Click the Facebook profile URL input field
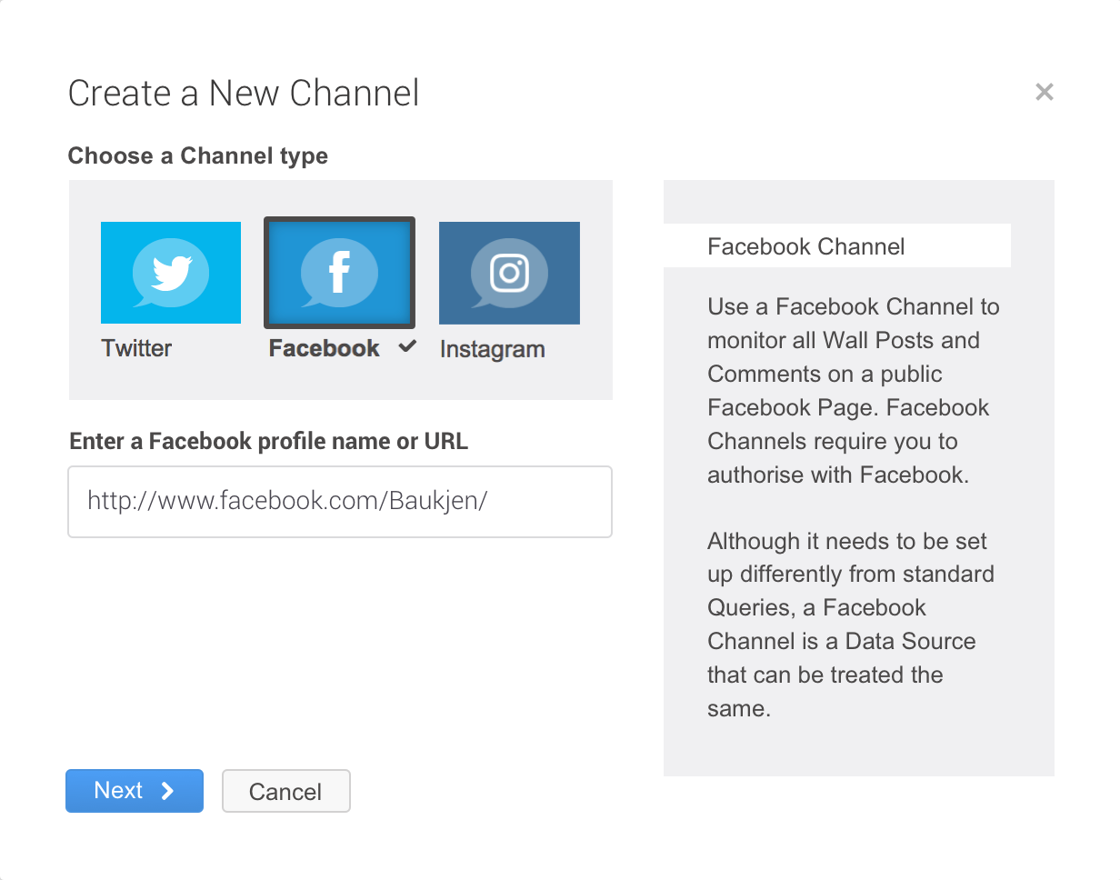The image size is (1120, 880). (x=340, y=502)
